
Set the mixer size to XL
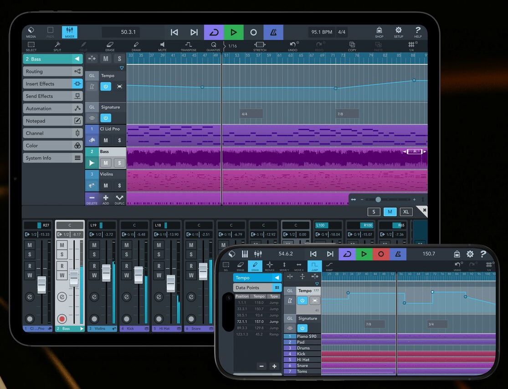pos(406,212)
